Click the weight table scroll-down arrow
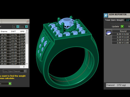Image resolution: width=130 pixels, height=97 pixels. [x=27, y=64]
